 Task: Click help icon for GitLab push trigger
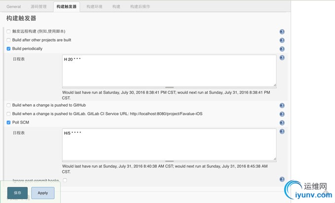click(x=282, y=114)
